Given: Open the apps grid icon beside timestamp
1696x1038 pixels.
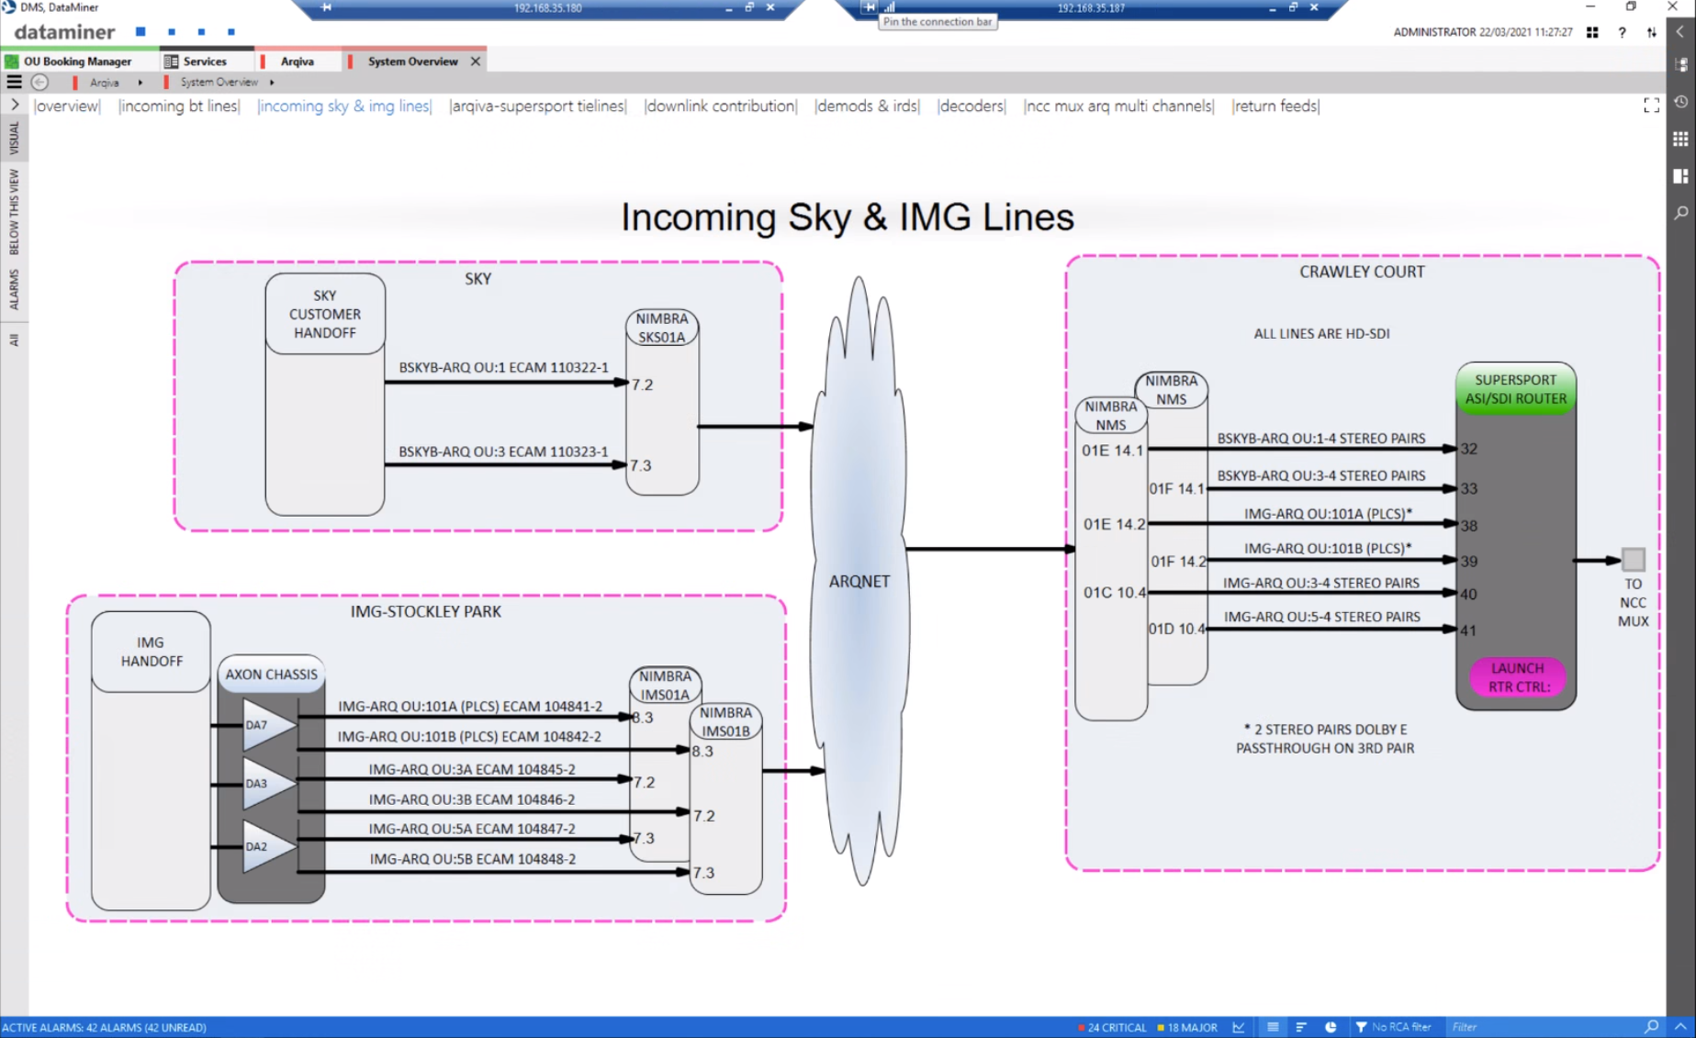Looking at the screenshot, I should tap(1592, 32).
